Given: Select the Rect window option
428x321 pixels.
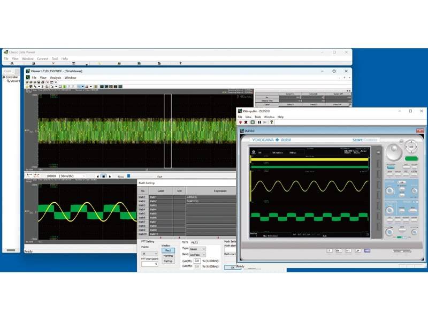Looking at the screenshot, I should tap(168, 250).
